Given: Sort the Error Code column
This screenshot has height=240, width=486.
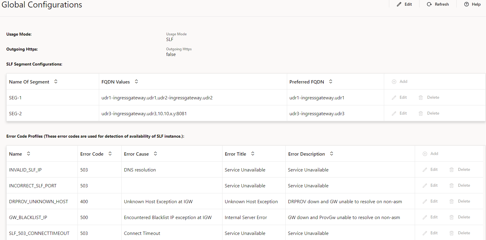Looking at the screenshot, I should (x=110, y=154).
